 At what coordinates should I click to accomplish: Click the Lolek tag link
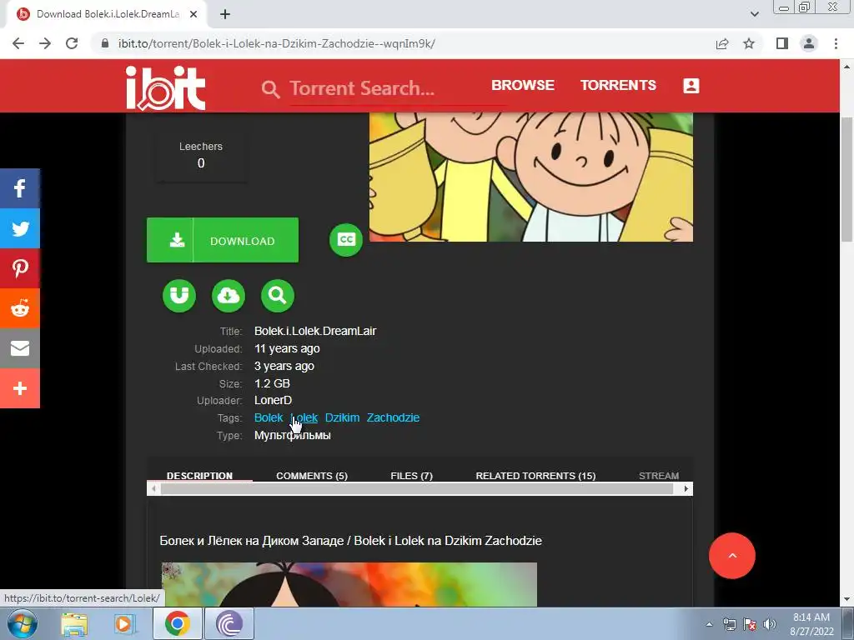coord(304,417)
